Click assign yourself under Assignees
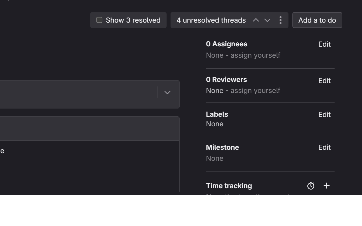 point(255,55)
